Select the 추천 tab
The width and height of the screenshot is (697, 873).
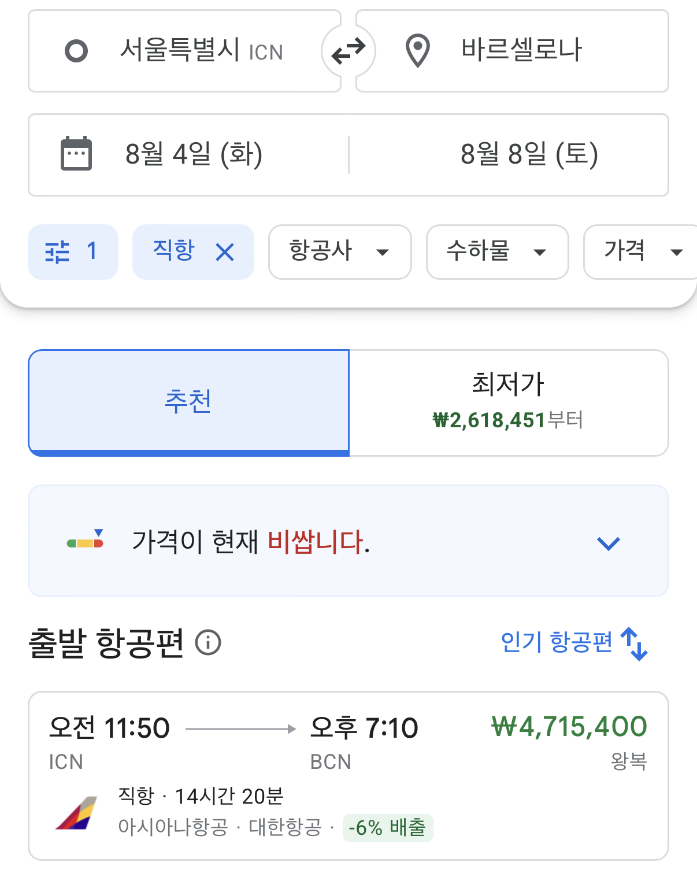coord(189,402)
